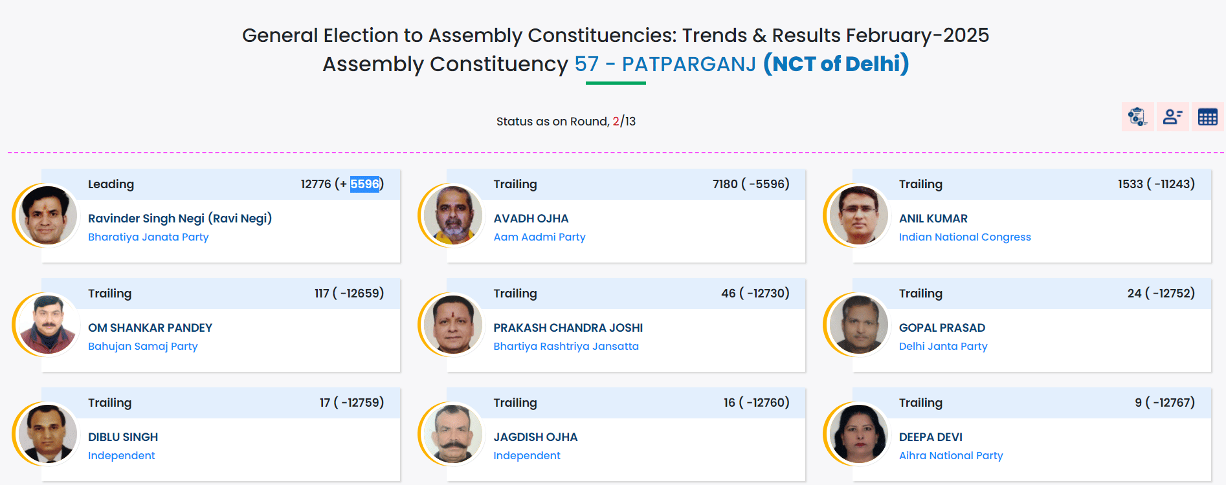This screenshot has width=1226, height=485.
Task: Click the candidate-wise view person icon
Action: 1172,117
